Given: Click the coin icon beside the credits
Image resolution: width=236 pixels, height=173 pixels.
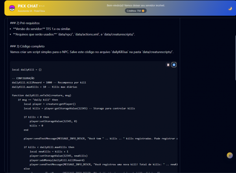Looking at the screenshot, I should [143, 11].
